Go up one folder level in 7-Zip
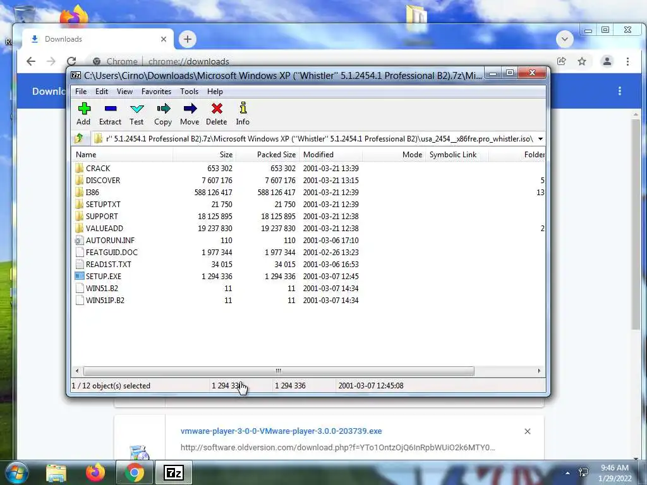 pos(79,138)
